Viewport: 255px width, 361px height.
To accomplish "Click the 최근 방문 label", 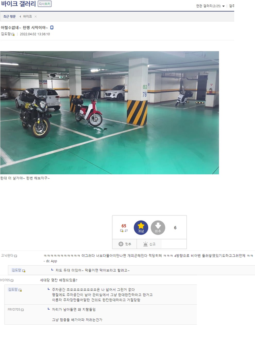I will [10, 17].
